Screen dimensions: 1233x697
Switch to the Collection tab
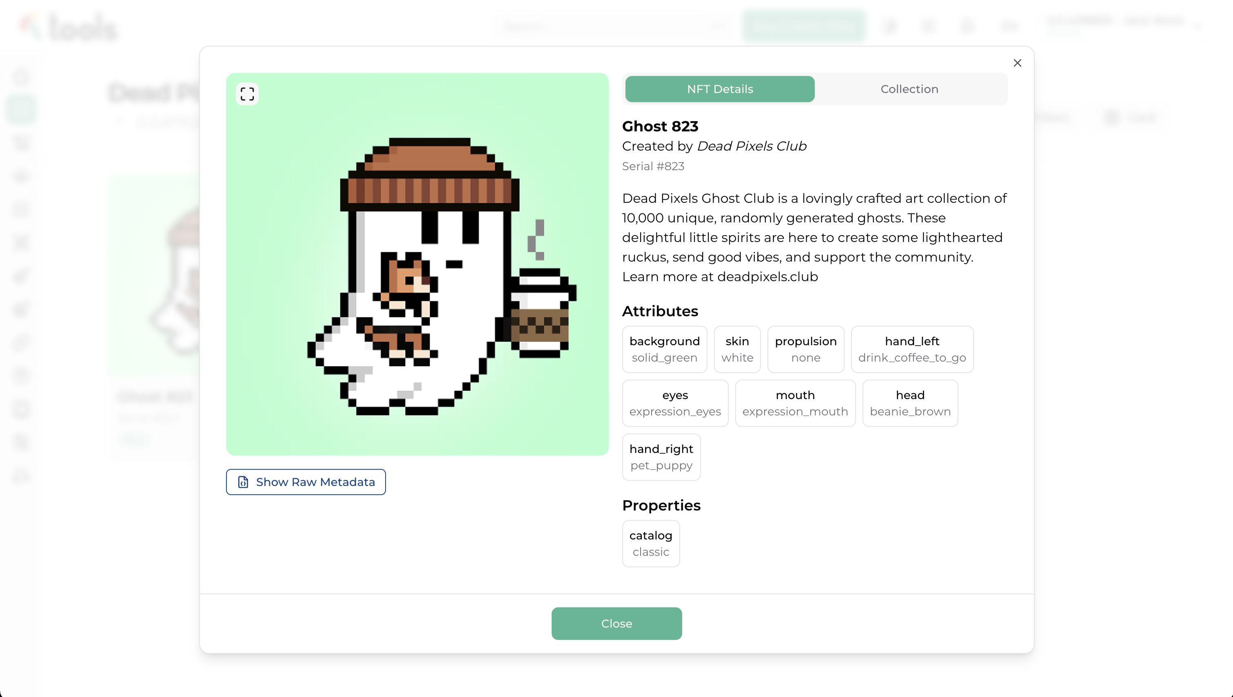tap(909, 89)
